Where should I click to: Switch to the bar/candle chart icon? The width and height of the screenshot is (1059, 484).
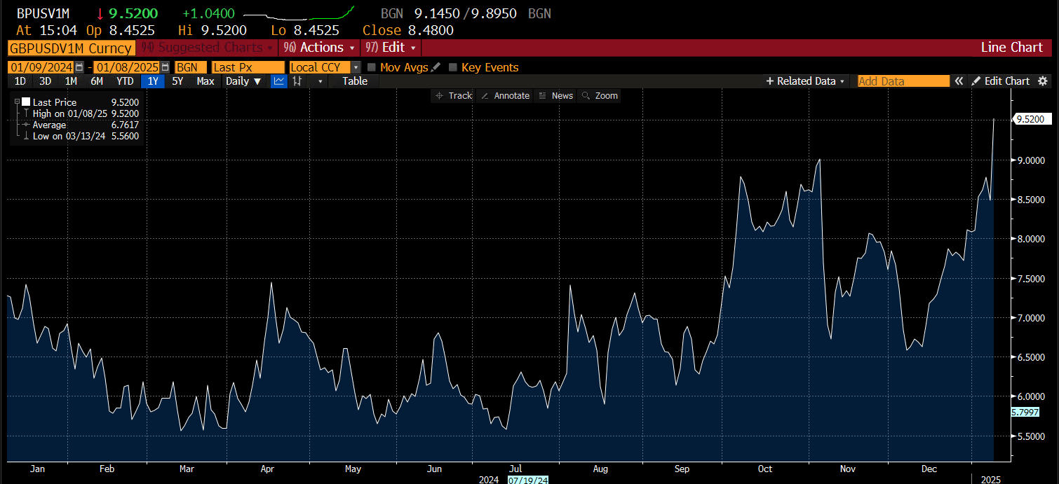click(297, 81)
